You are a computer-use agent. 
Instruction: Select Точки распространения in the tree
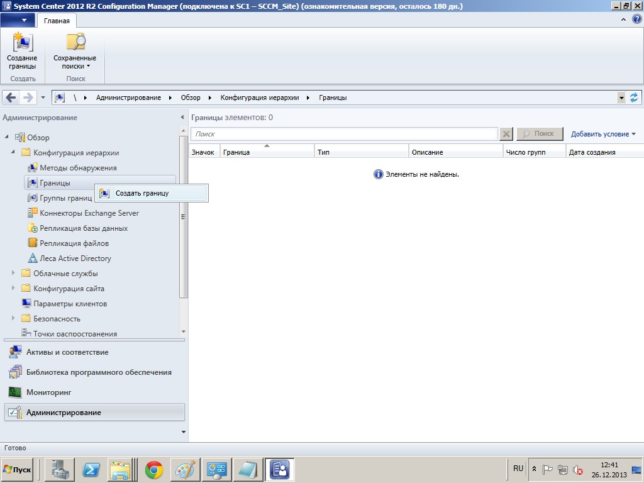pos(75,333)
